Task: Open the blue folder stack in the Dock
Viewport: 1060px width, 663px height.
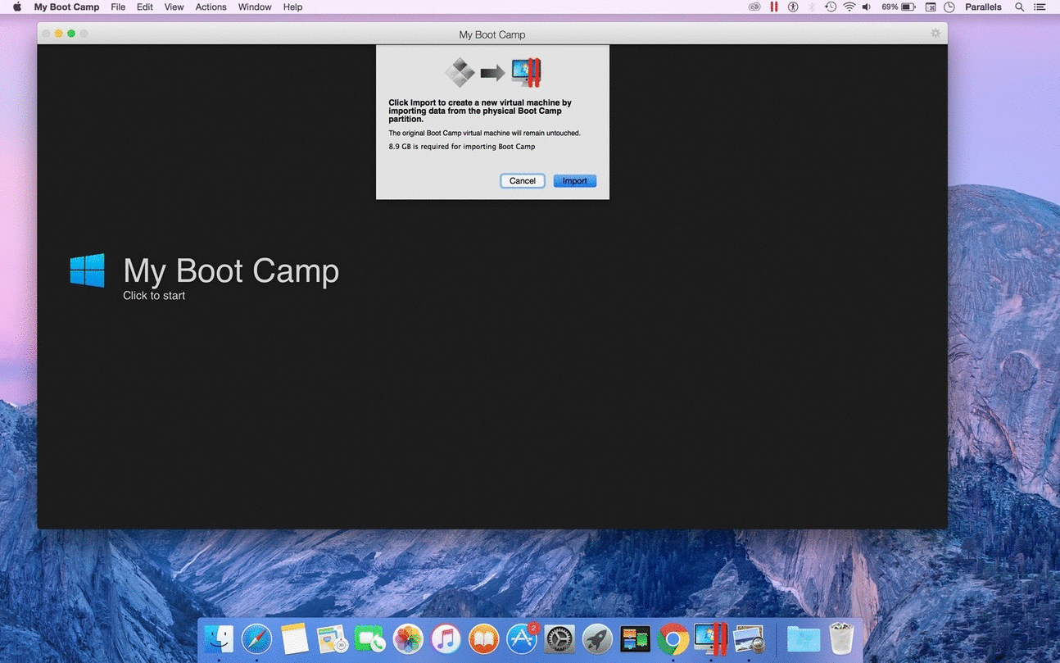Action: [804, 639]
